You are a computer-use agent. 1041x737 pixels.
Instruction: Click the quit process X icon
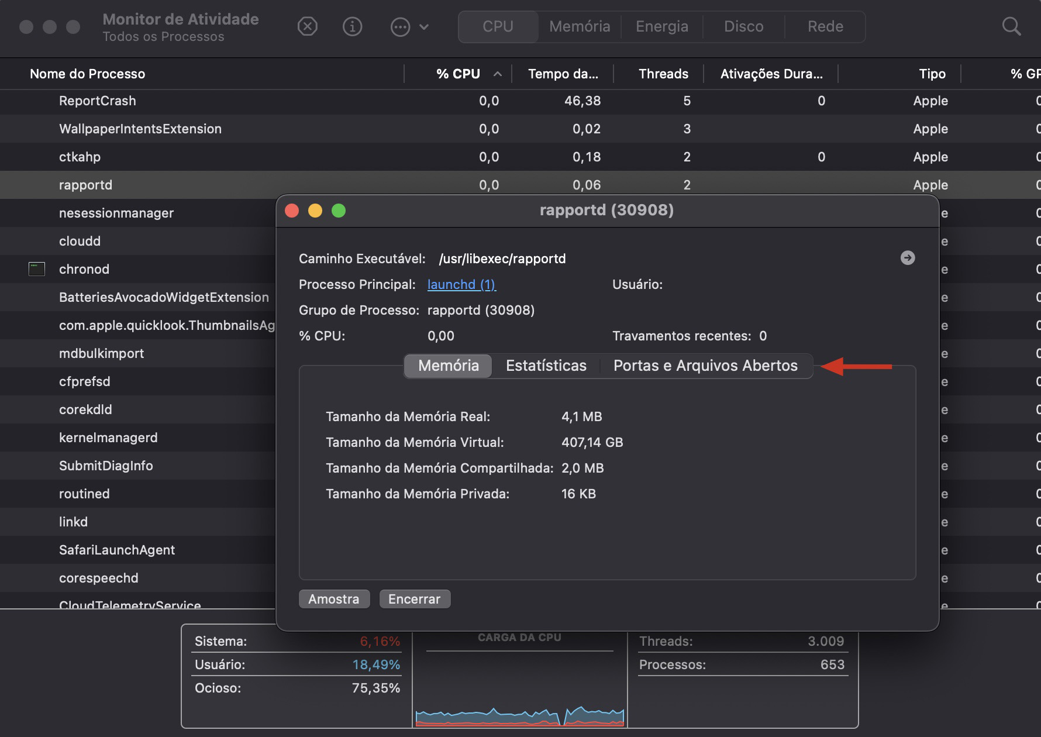pyautogui.click(x=308, y=26)
